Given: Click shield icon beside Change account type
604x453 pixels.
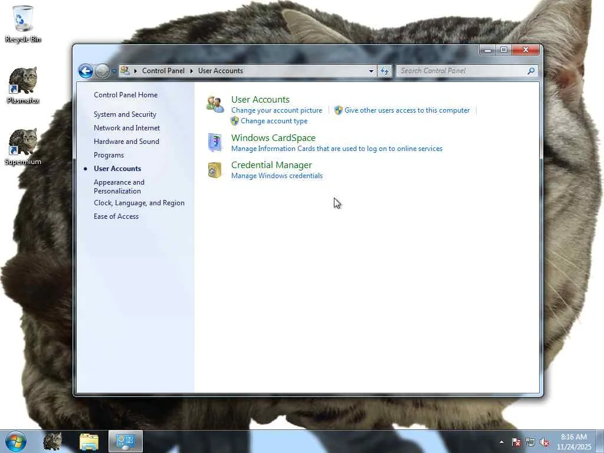Looking at the screenshot, I should [x=235, y=121].
